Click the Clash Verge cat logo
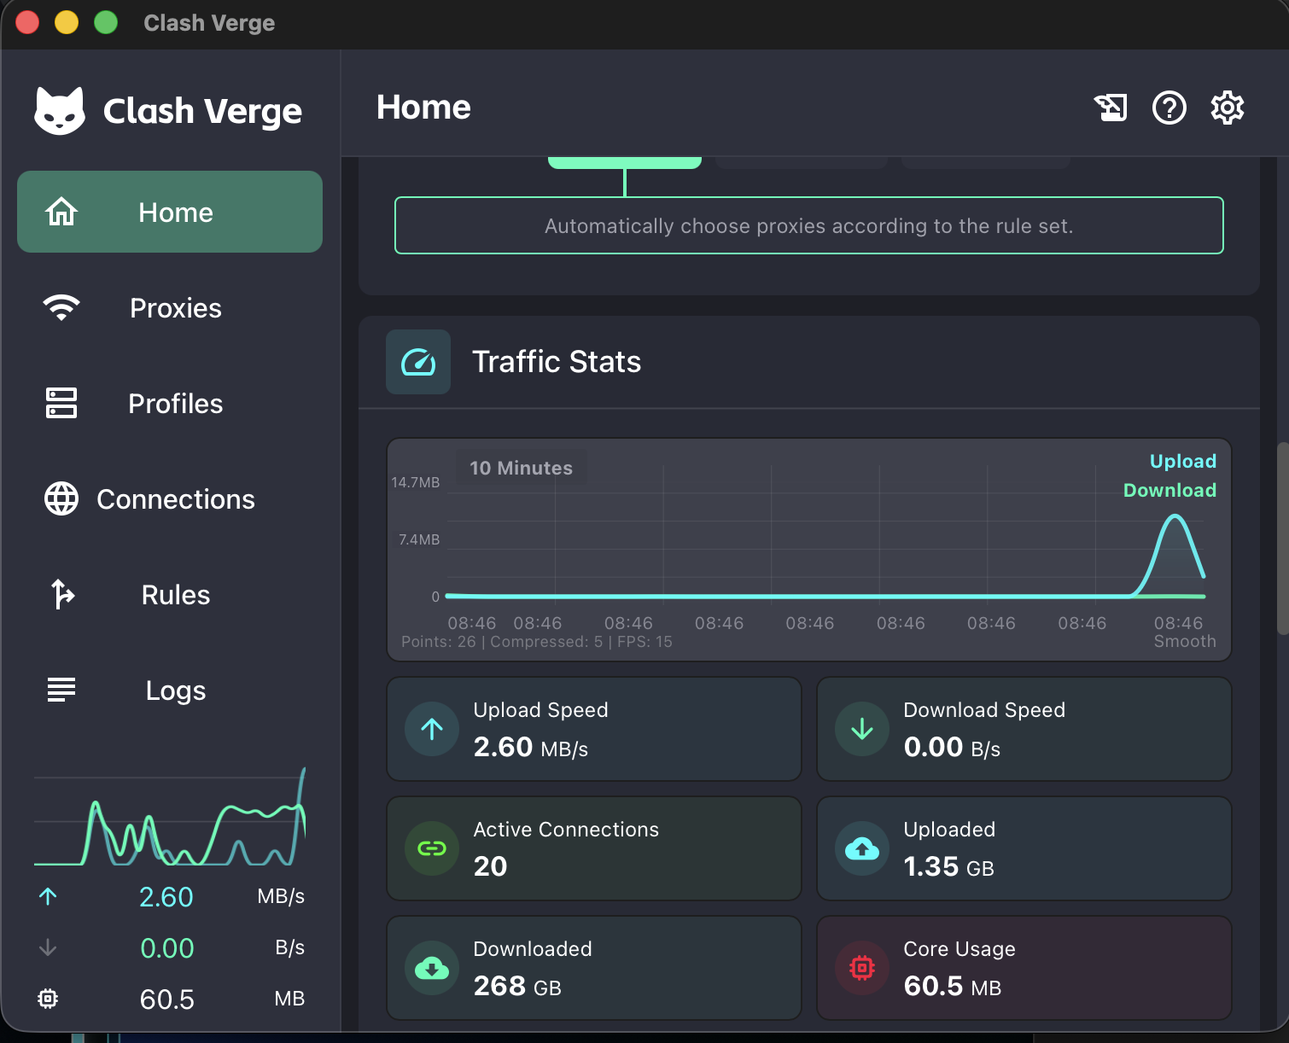The width and height of the screenshot is (1289, 1043). [x=60, y=111]
